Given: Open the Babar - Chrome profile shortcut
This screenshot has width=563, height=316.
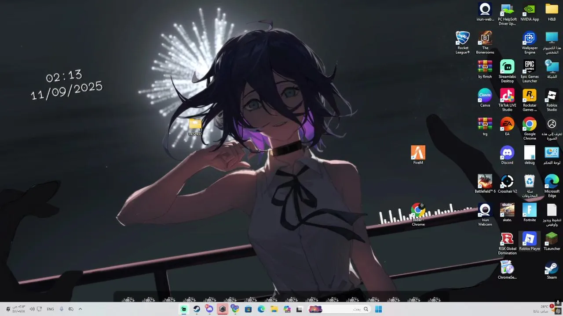Looking at the screenshot, I should pyautogui.click(x=418, y=215).
